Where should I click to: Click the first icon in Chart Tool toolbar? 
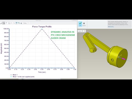[1, 23]
